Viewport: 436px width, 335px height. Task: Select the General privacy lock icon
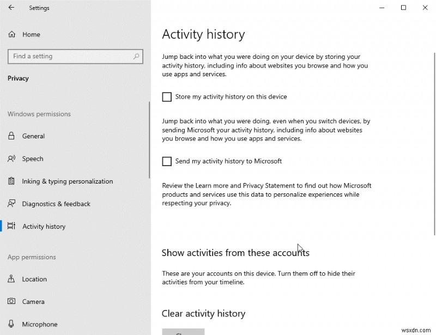click(12, 136)
